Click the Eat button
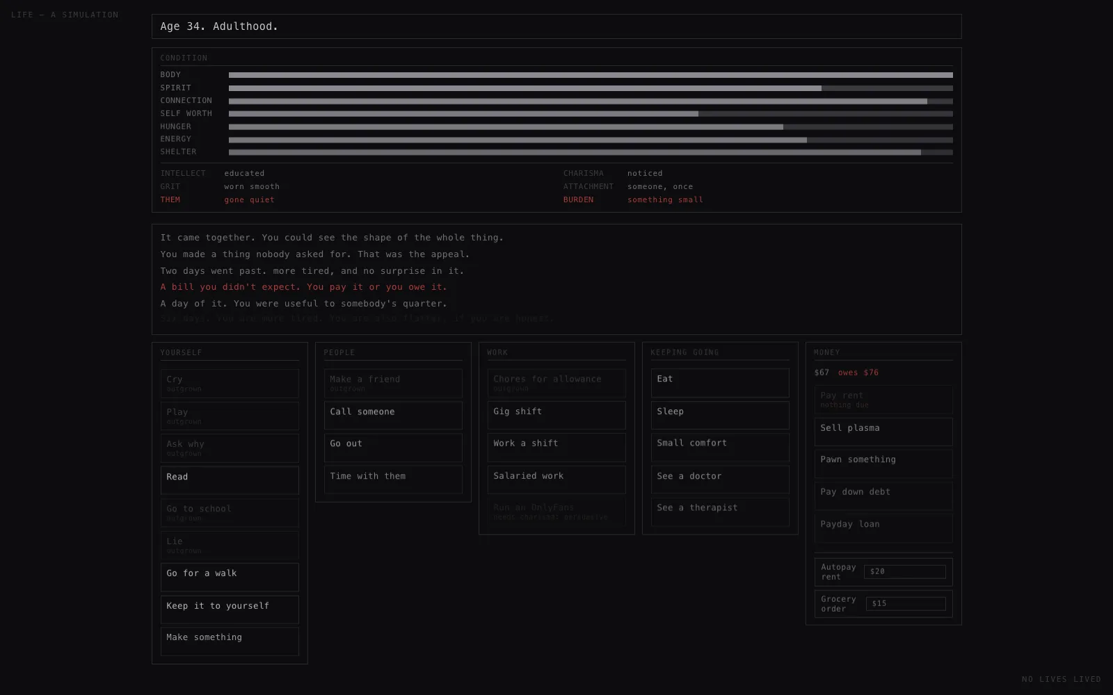 [720, 383]
